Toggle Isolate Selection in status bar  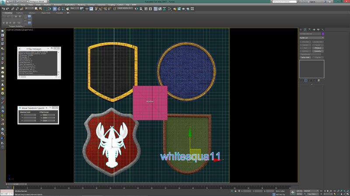(x=232, y=191)
